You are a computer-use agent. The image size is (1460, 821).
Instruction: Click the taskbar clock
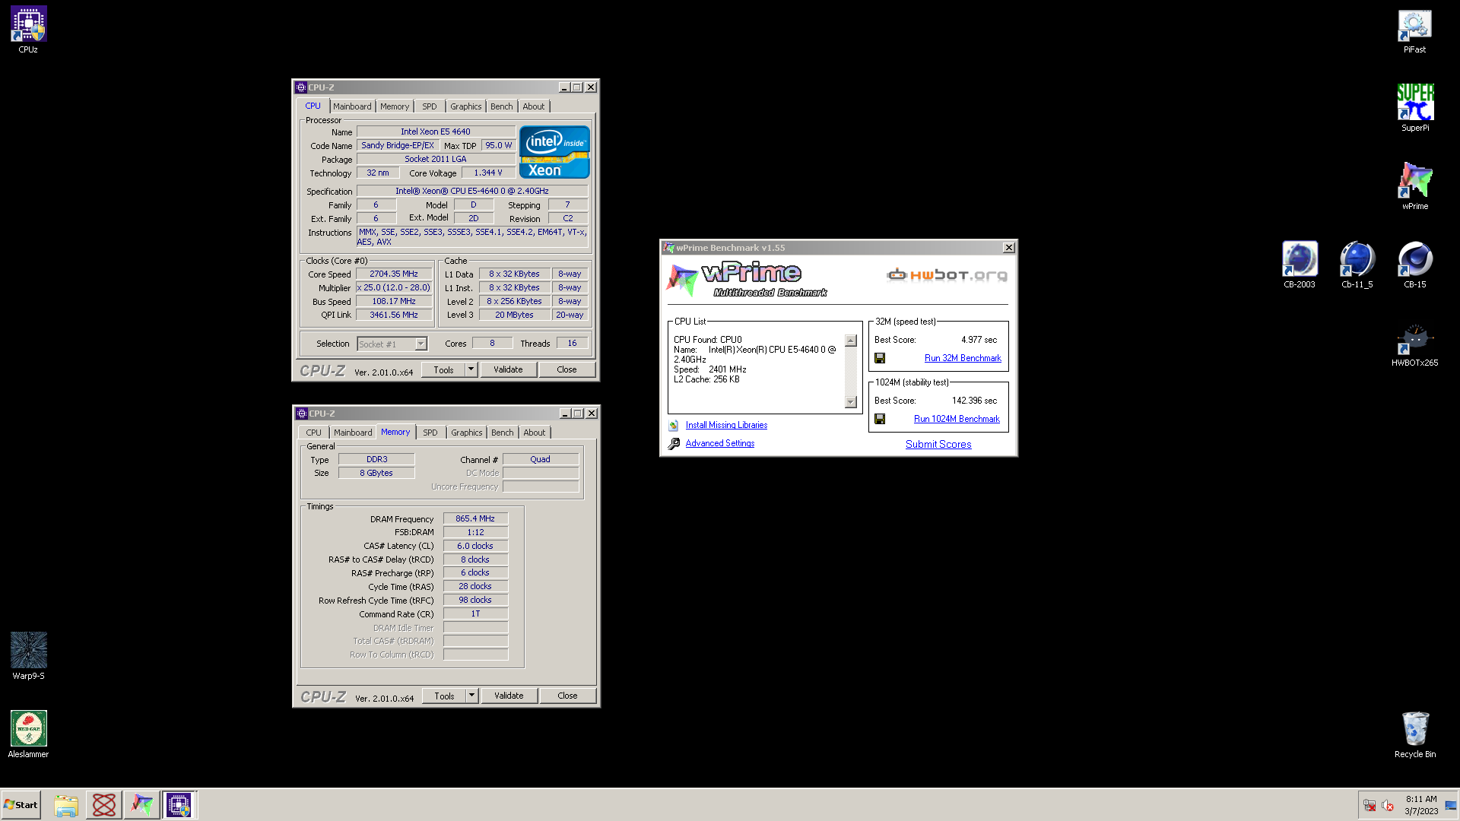[x=1421, y=805]
